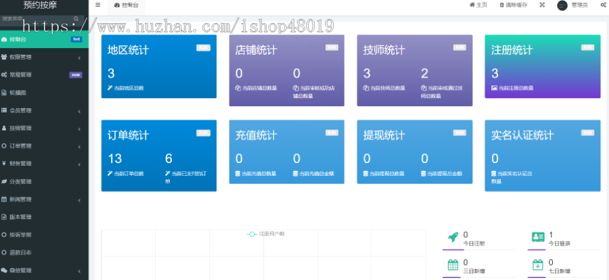Viewport: 609px width, 280px height.
Task: Open settings gears icon in the header
Action: point(603,5)
